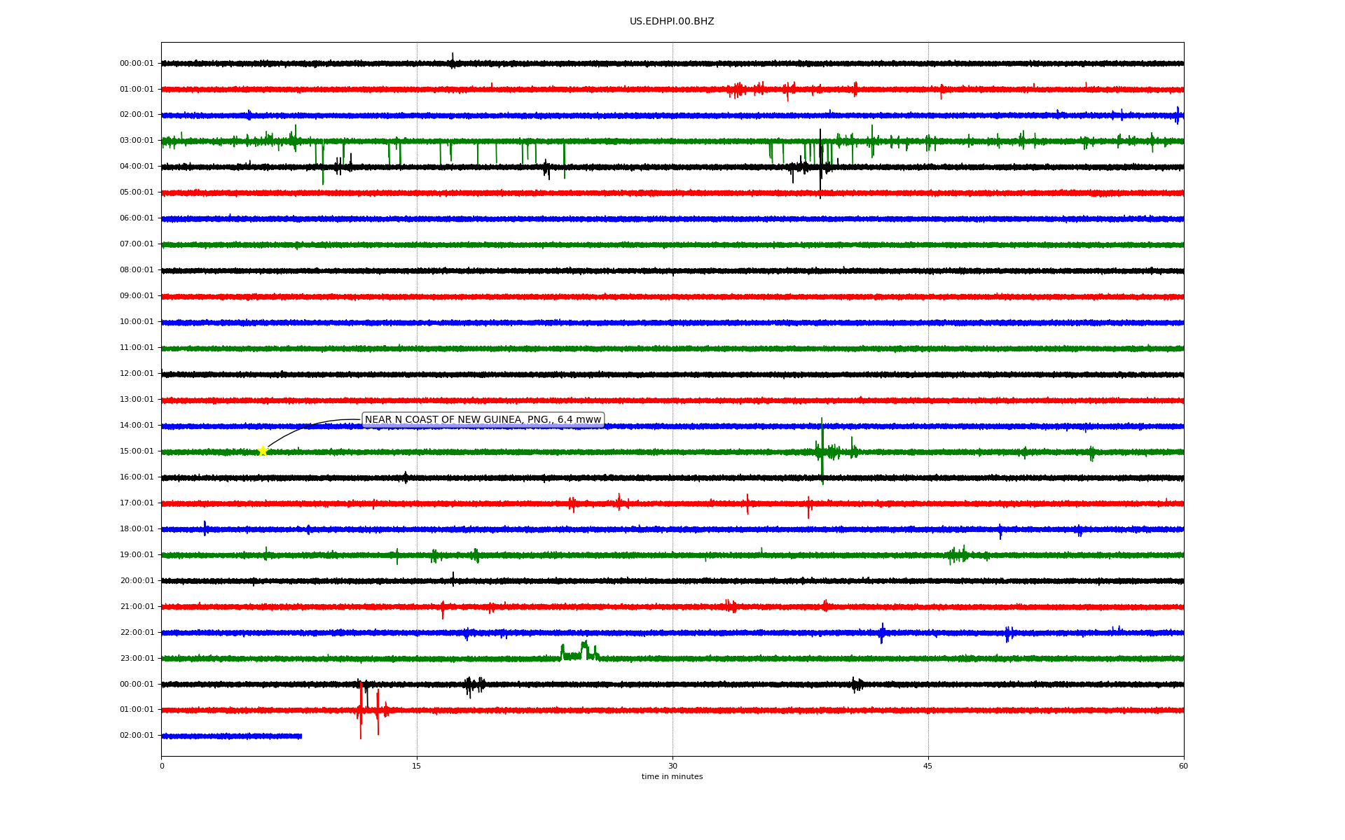Select the 15:00:01 trace label
The height and width of the screenshot is (840, 1345).
coord(137,451)
